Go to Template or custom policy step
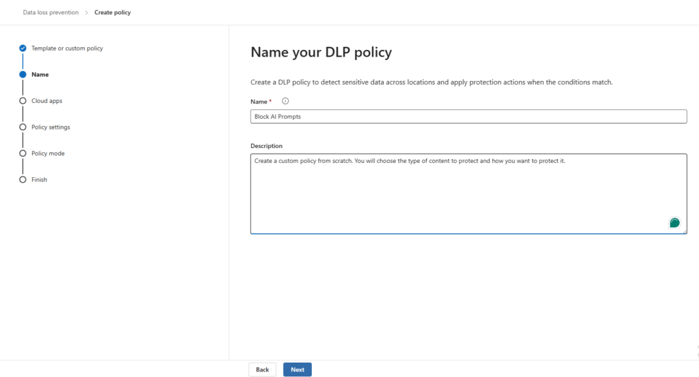 point(67,48)
